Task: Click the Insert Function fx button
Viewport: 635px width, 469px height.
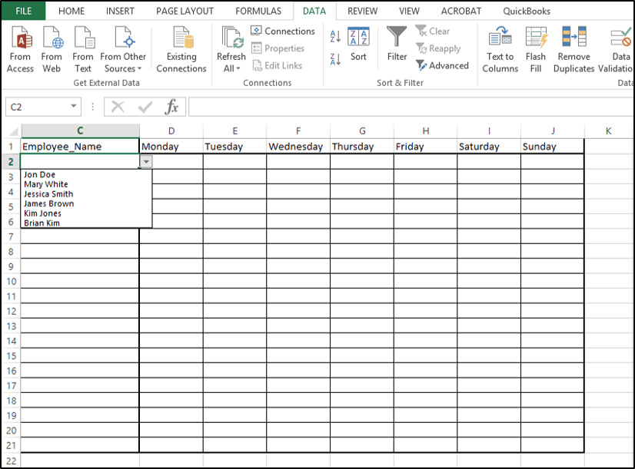Action: [171, 107]
